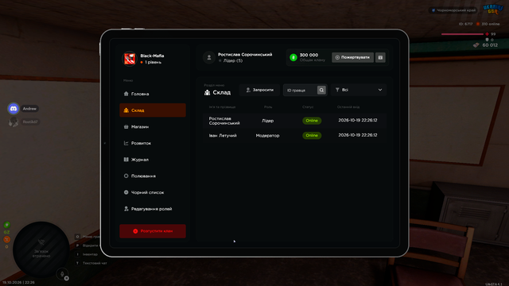Viewport: 509px width, 286px height.
Task: Focus the ID гравця input field
Action: [300, 90]
